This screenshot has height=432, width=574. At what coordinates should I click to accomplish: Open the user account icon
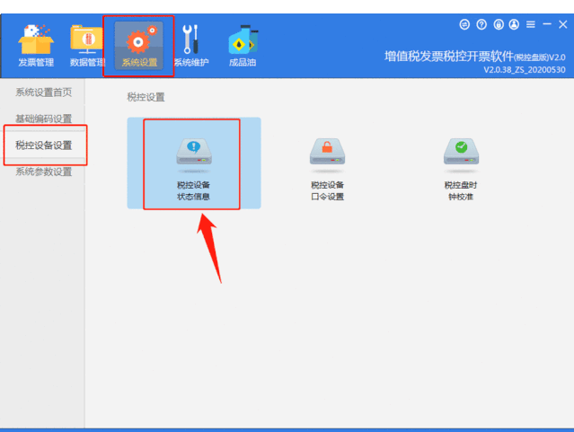pos(514,24)
